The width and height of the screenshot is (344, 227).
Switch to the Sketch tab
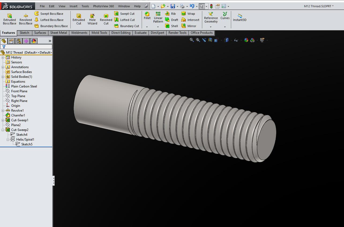[24, 33]
